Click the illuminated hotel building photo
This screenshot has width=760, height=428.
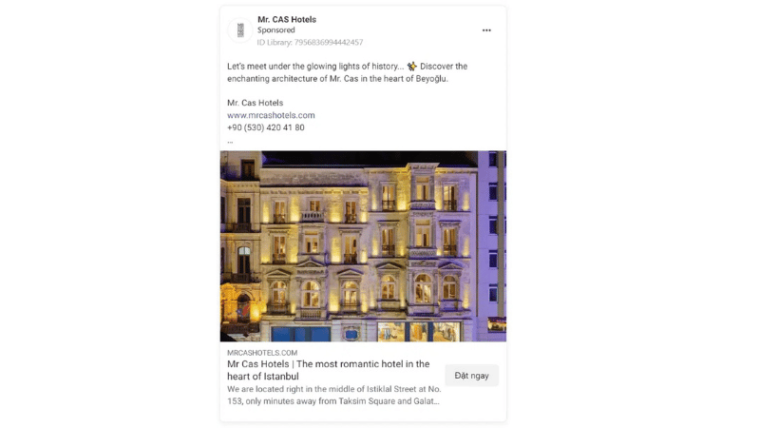[363, 246]
